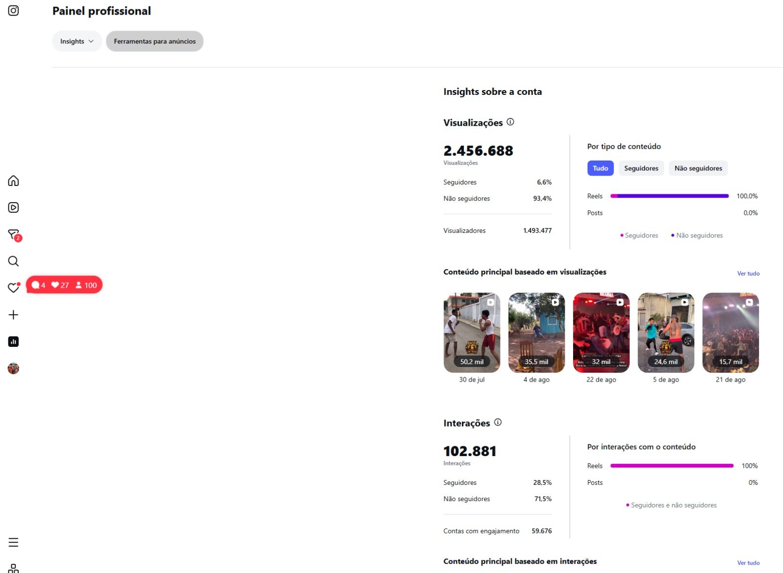The image size is (783, 573).
Task: Open notifications heart icon
Action: point(13,288)
